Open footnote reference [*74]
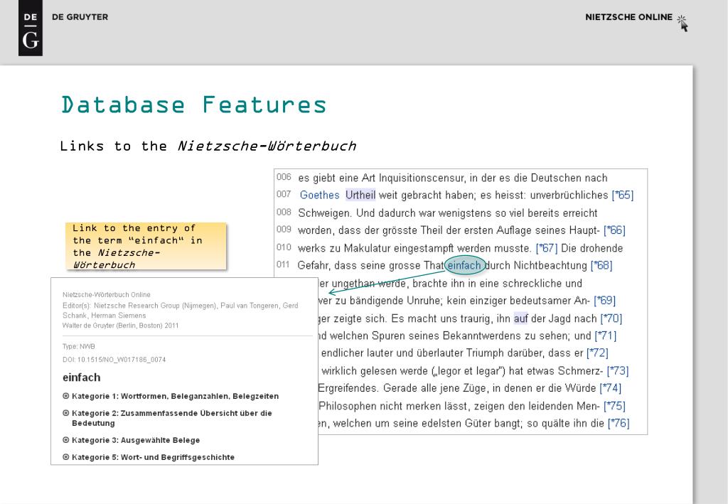Screen dimensions: 728x504 pyautogui.click(x=610, y=388)
